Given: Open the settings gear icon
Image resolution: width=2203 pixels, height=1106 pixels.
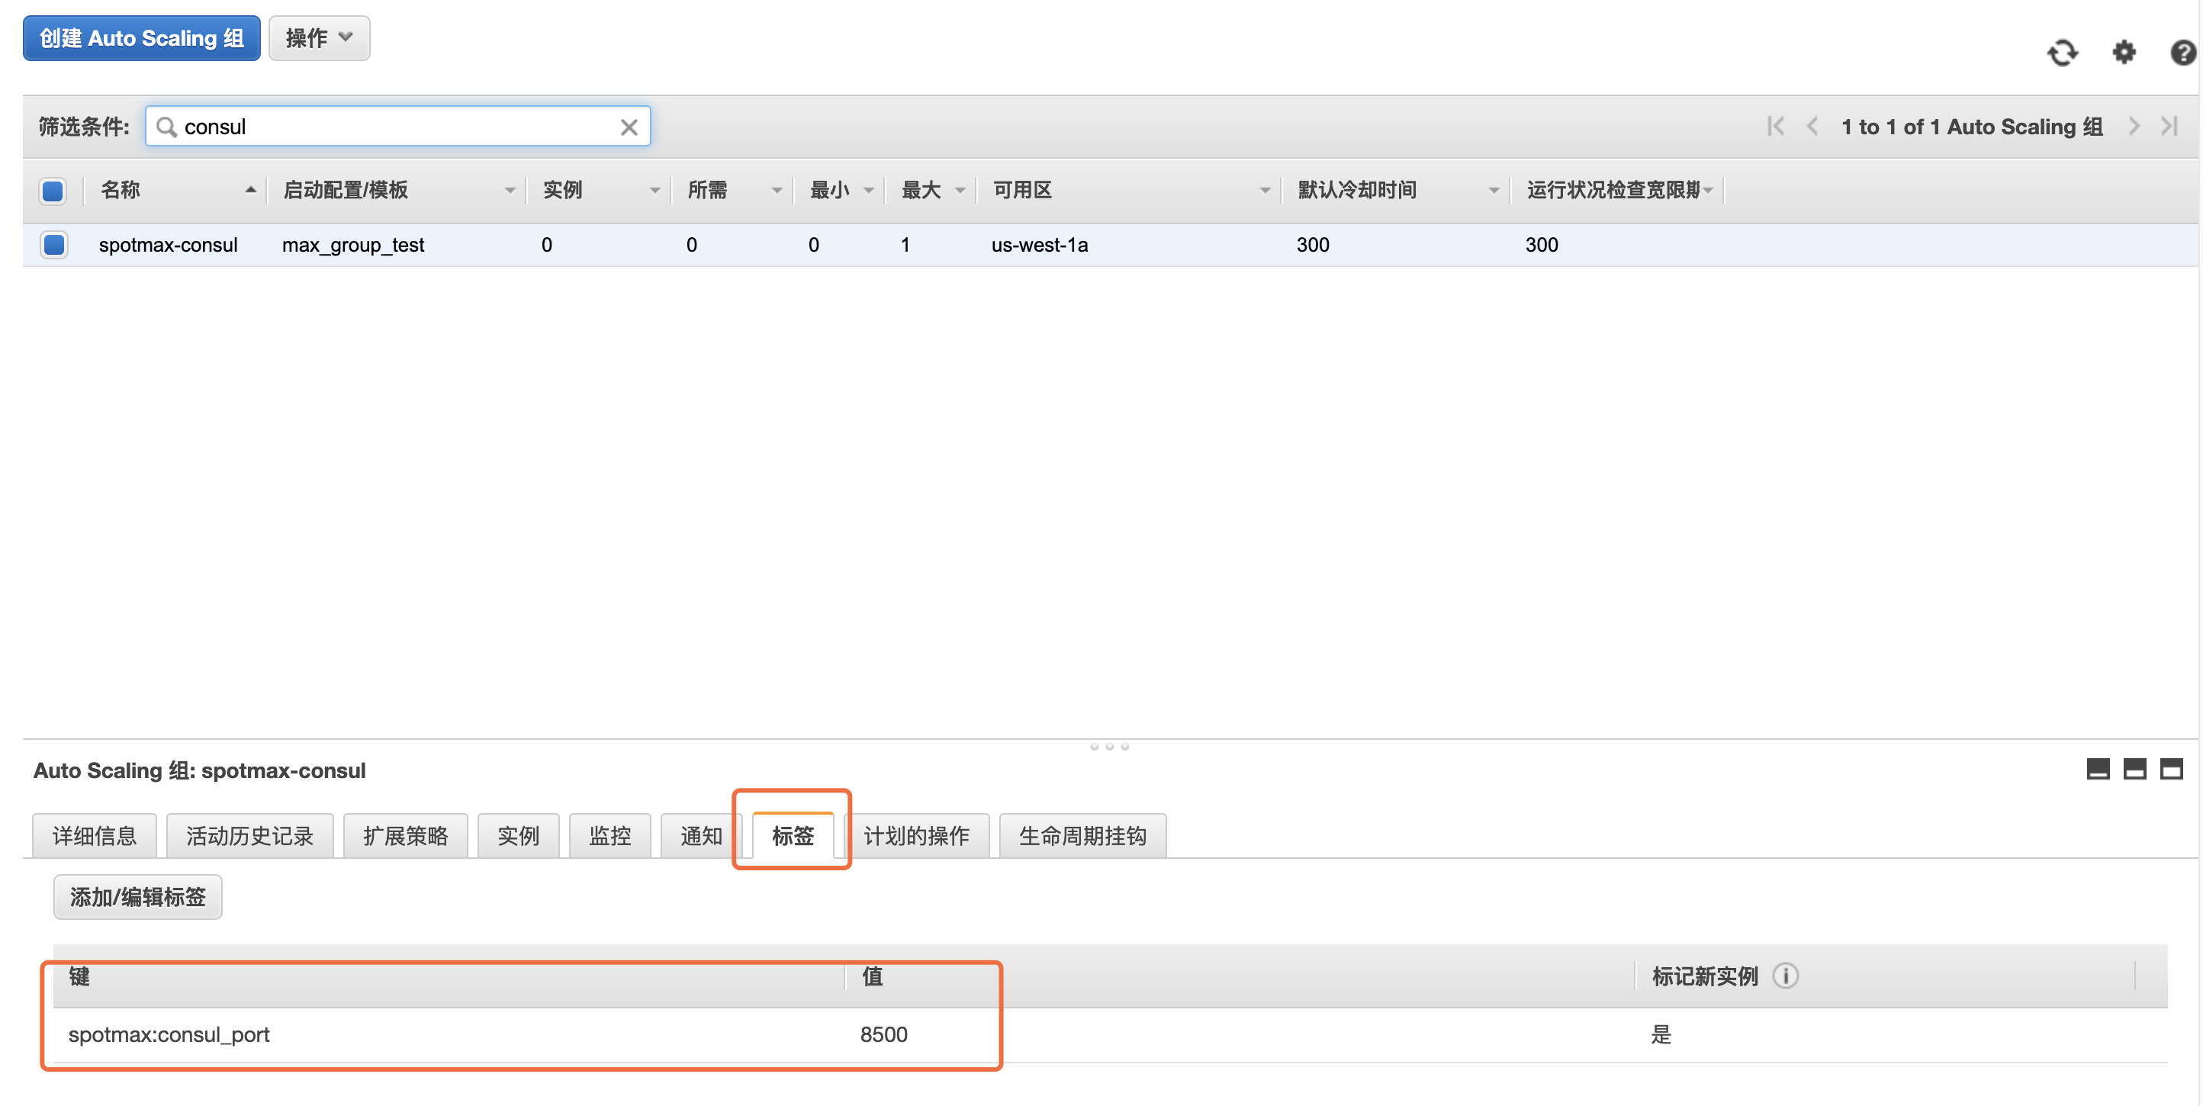Looking at the screenshot, I should pyautogui.click(x=2124, y=53).
